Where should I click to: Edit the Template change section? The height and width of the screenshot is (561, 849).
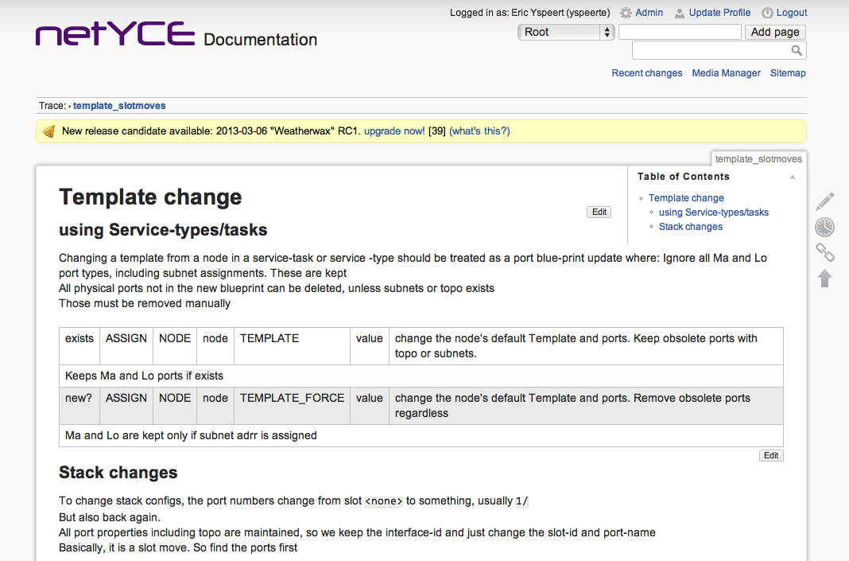pyautogui.click(x=599, y=212)
